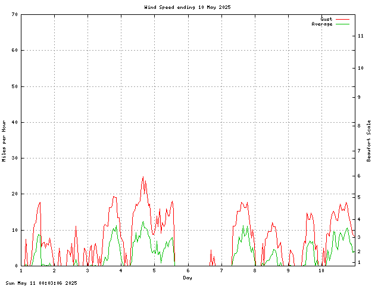Click the y-axis value 30
Image resolution: width=381 pixels, height=286 pixels.
point(14,158)
